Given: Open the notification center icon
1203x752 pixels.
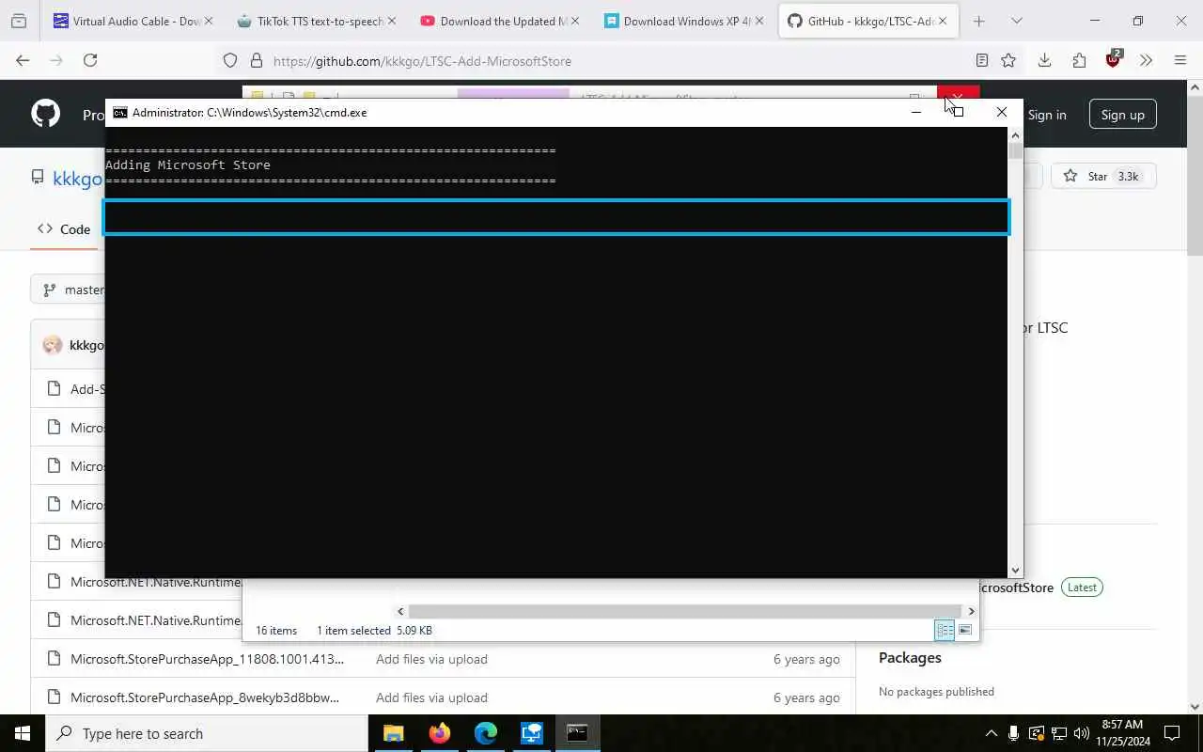Looking at the screenshot, I should (1172, 733).
